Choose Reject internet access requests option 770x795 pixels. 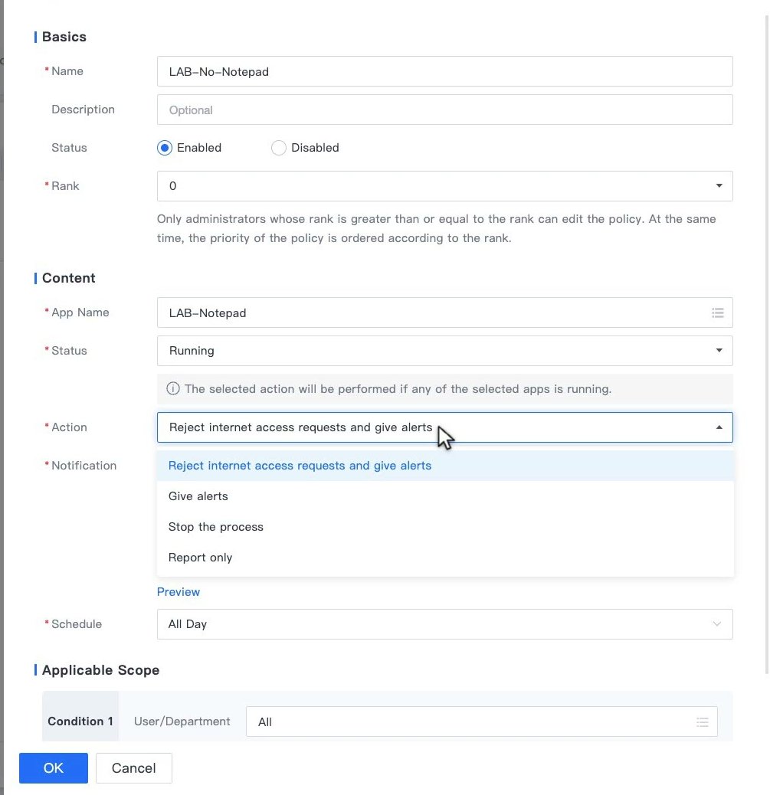coord(444,466)
